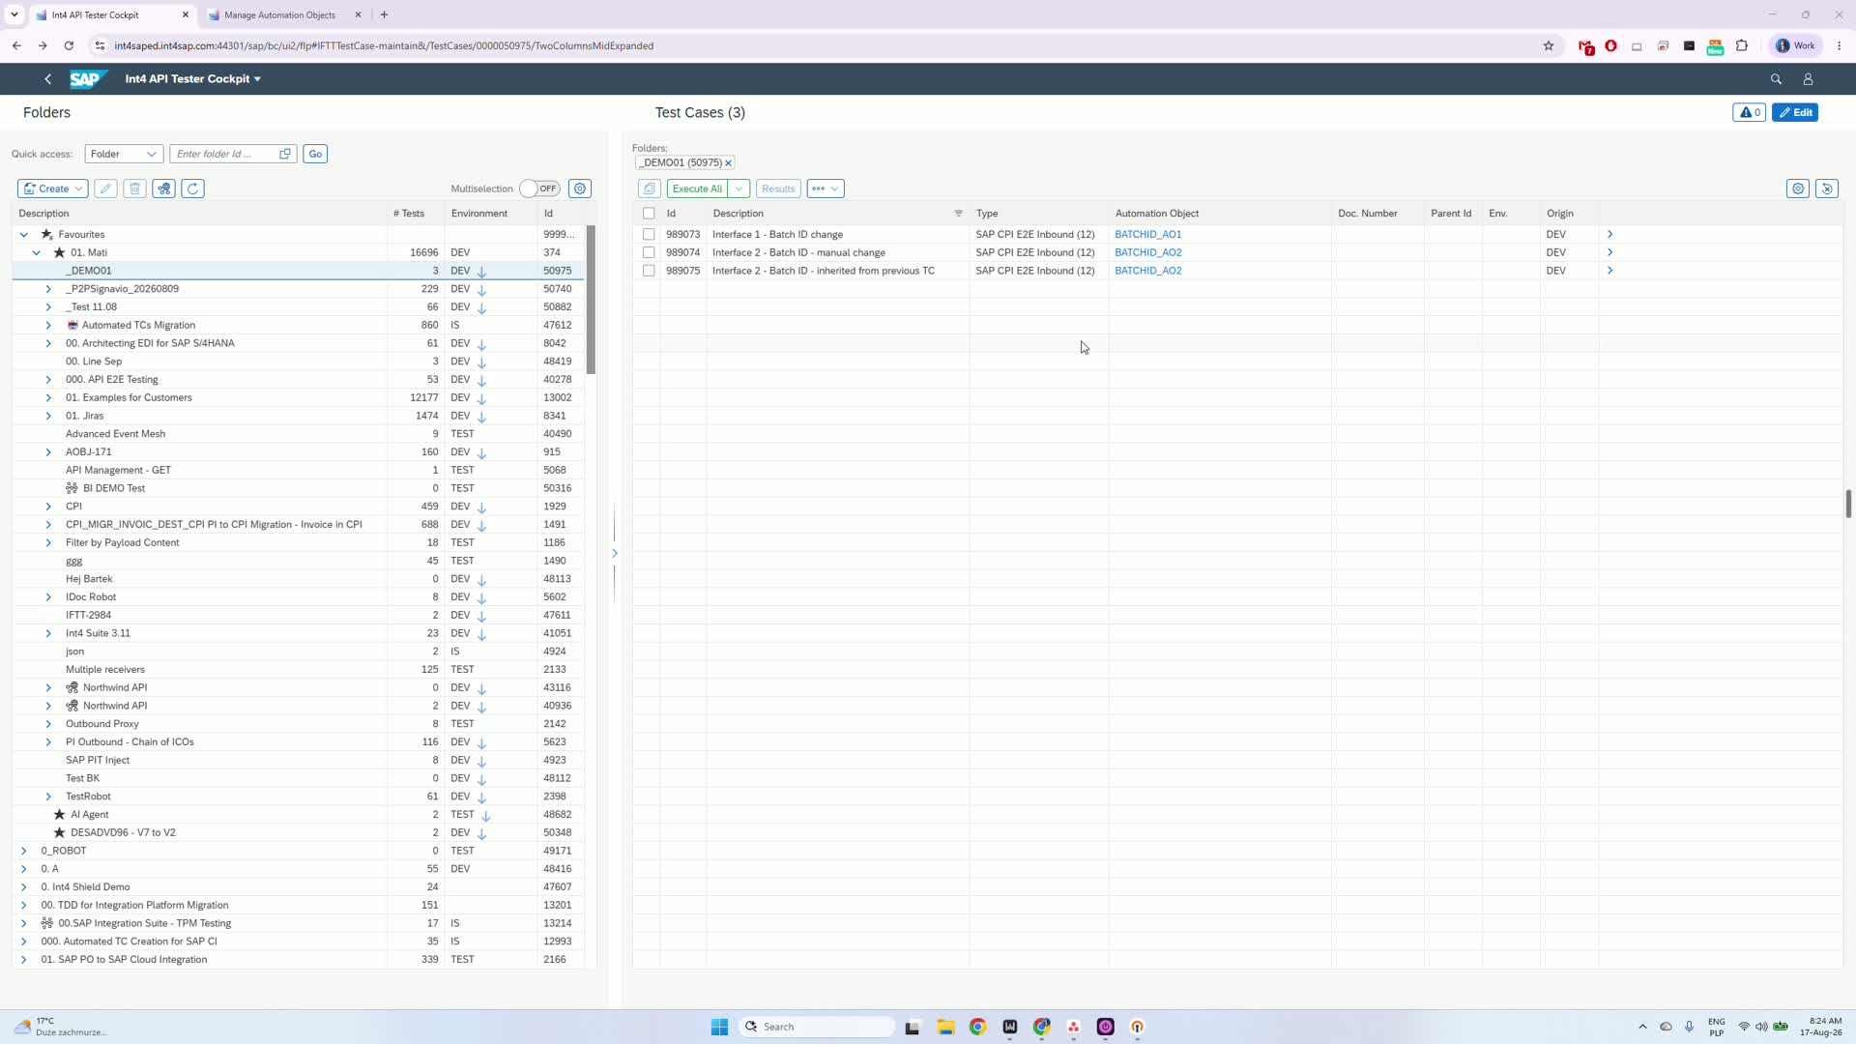The height and width of the screenshot is (1044, 1856).
Task: Expand the 01. Jiras folder
Action: 48,416
